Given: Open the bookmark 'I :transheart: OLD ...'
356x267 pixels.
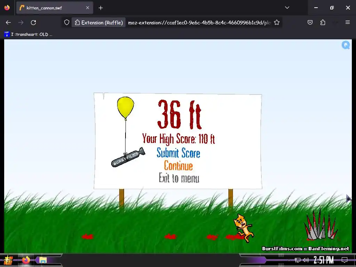Looking at the screenshot, I should 29,34.
